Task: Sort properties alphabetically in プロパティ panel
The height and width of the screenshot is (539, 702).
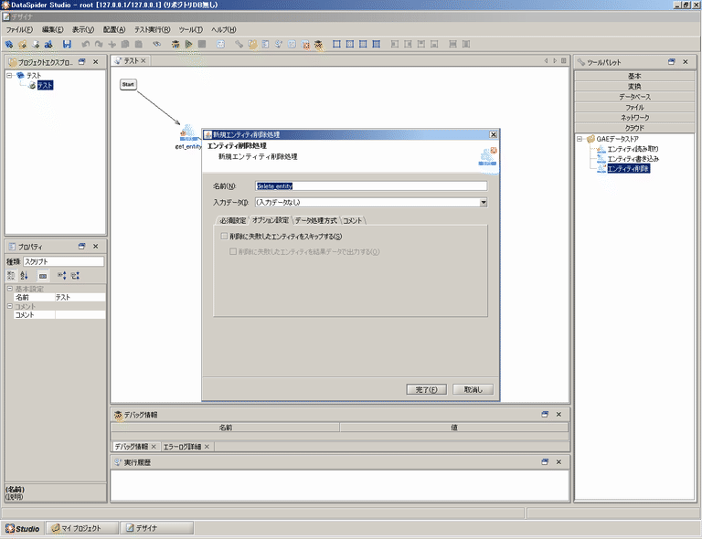Action: tap(24, 276)
